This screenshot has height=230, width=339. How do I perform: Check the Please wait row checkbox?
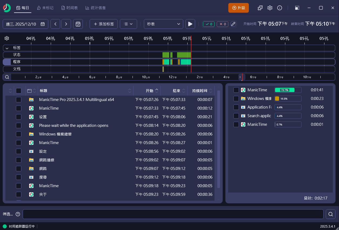pyautogui.click(x=19, y=126)
